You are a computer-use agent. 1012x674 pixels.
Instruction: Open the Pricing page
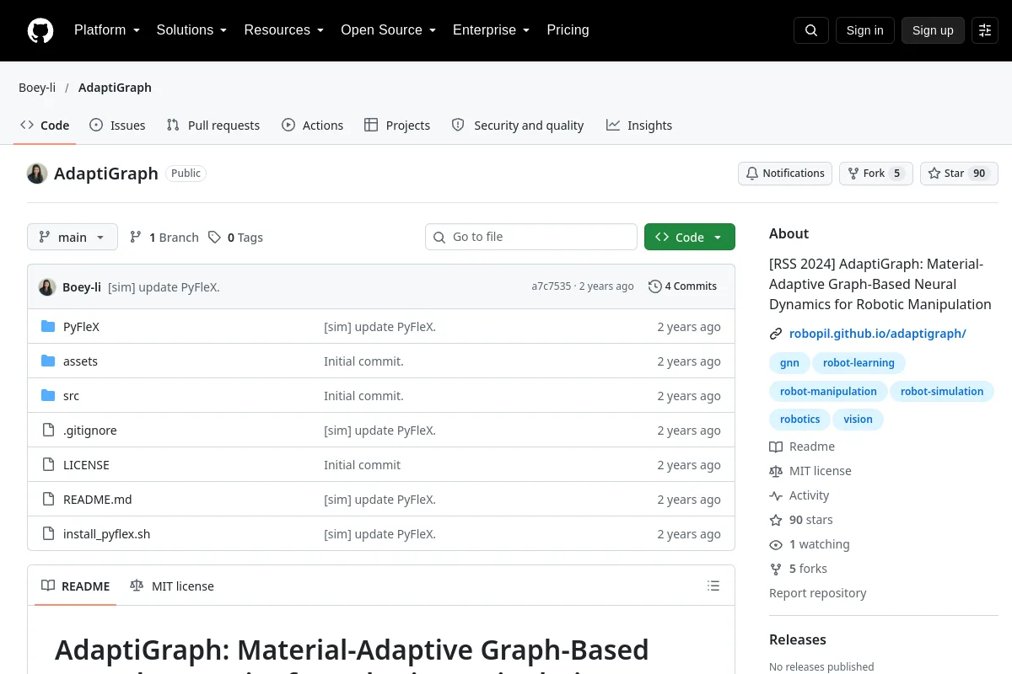[568, 30]
